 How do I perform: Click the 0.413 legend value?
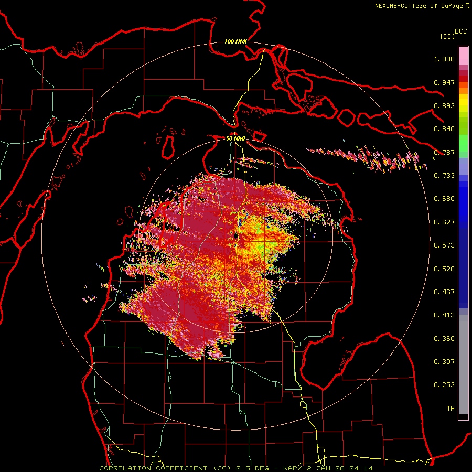click(x=444, y=315)
